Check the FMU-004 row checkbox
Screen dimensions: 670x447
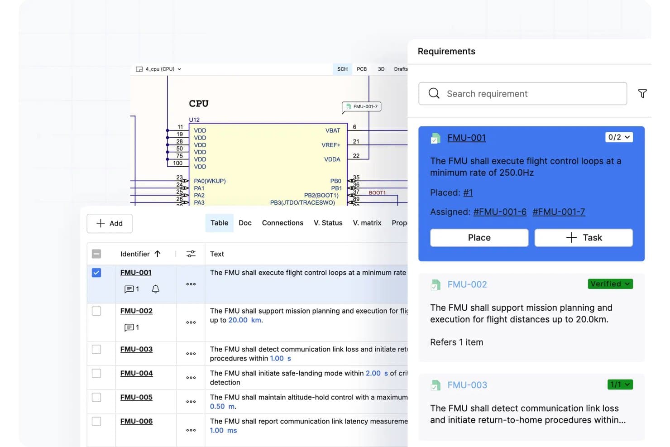tap(96, 374)
